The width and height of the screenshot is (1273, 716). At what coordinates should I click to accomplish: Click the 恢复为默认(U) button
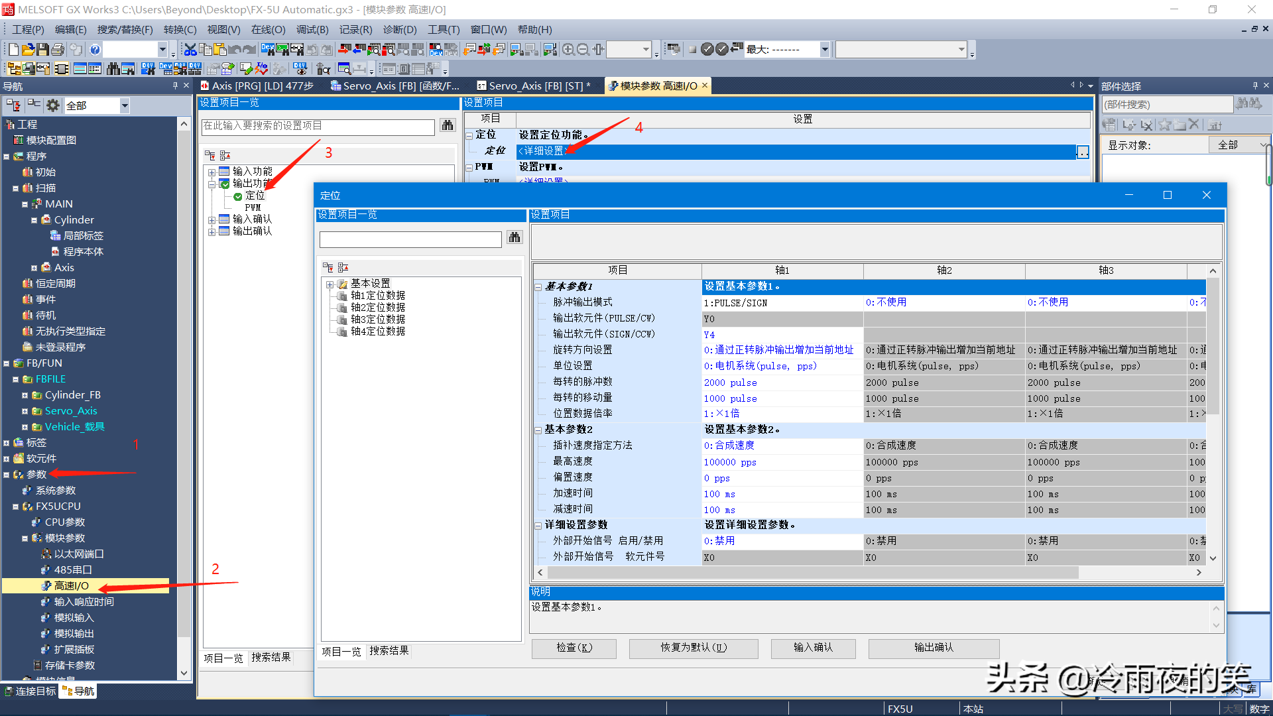[x=693, y=648]
